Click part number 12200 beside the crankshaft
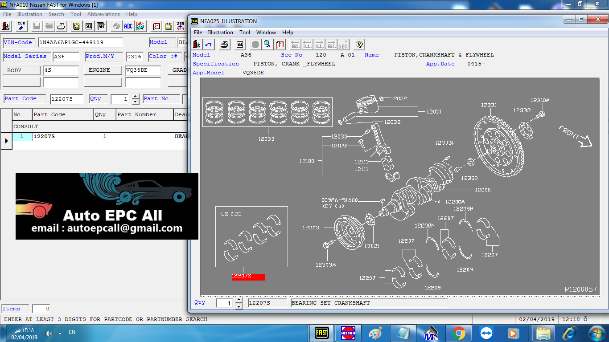This screenshot has width=609, height=342. [483, 190]
